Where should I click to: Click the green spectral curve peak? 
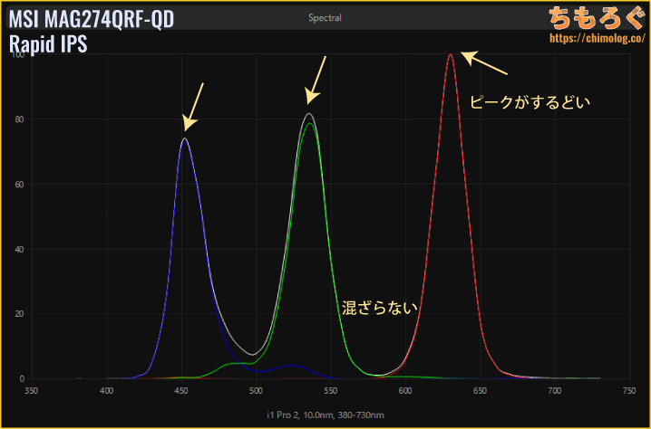click(309, 123)
